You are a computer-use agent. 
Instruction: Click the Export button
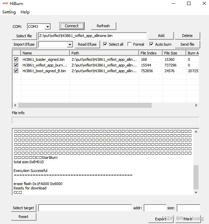point(161,219)
